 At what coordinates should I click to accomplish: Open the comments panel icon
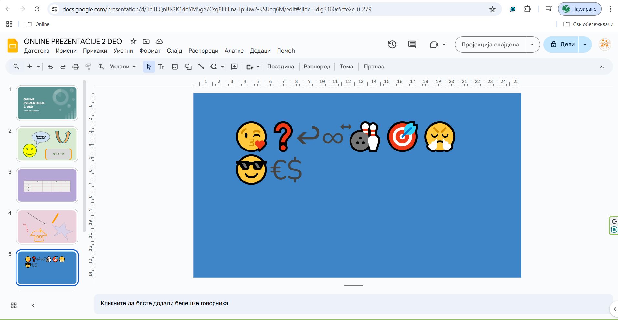pos(412,45)
